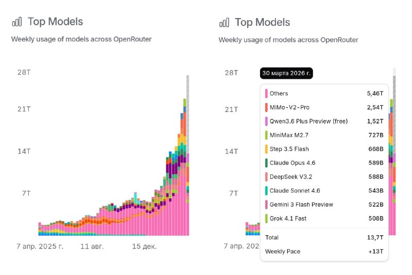Click the orange MiMo-V2-Pro legend swatch
Screen dimensions: 412x275
[266, 107]
